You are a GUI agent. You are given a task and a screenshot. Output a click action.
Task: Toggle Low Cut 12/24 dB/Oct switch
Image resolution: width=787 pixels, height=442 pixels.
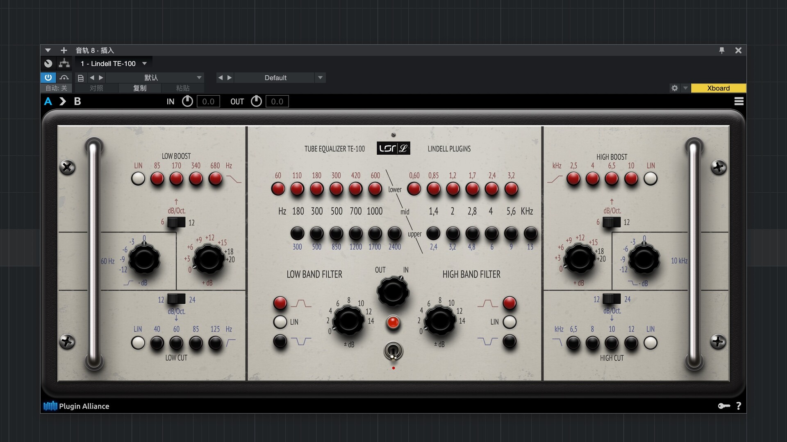click(x=176, y=299)
